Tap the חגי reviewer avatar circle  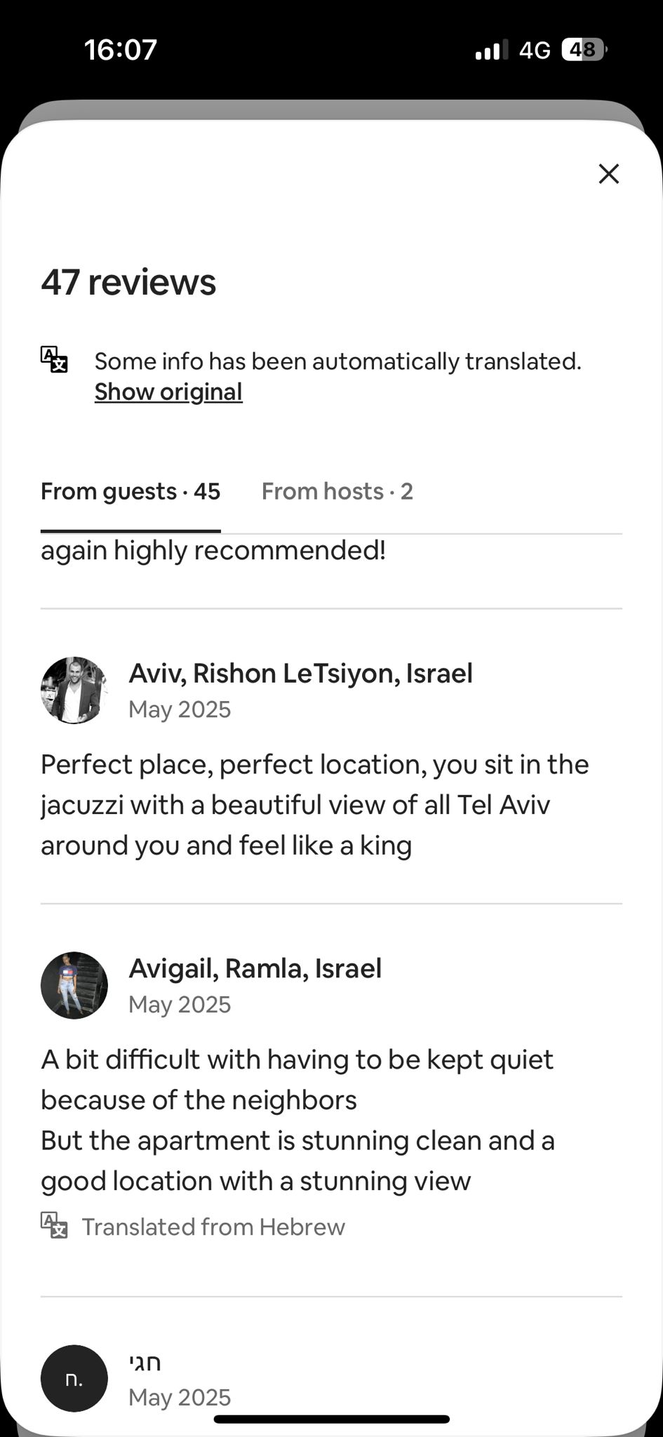click(74, 1378)
